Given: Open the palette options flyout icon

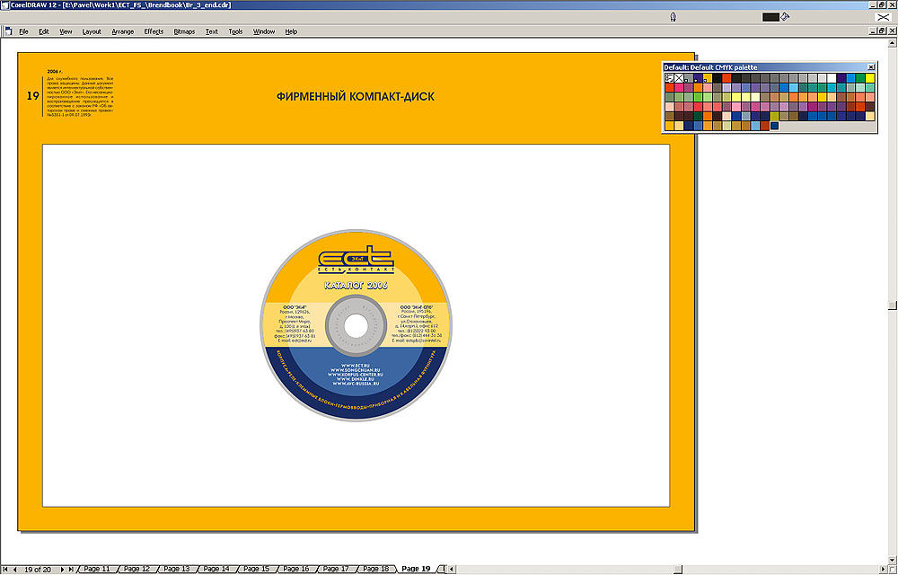Looking at the screenshot, I should (x=669, y=78).
